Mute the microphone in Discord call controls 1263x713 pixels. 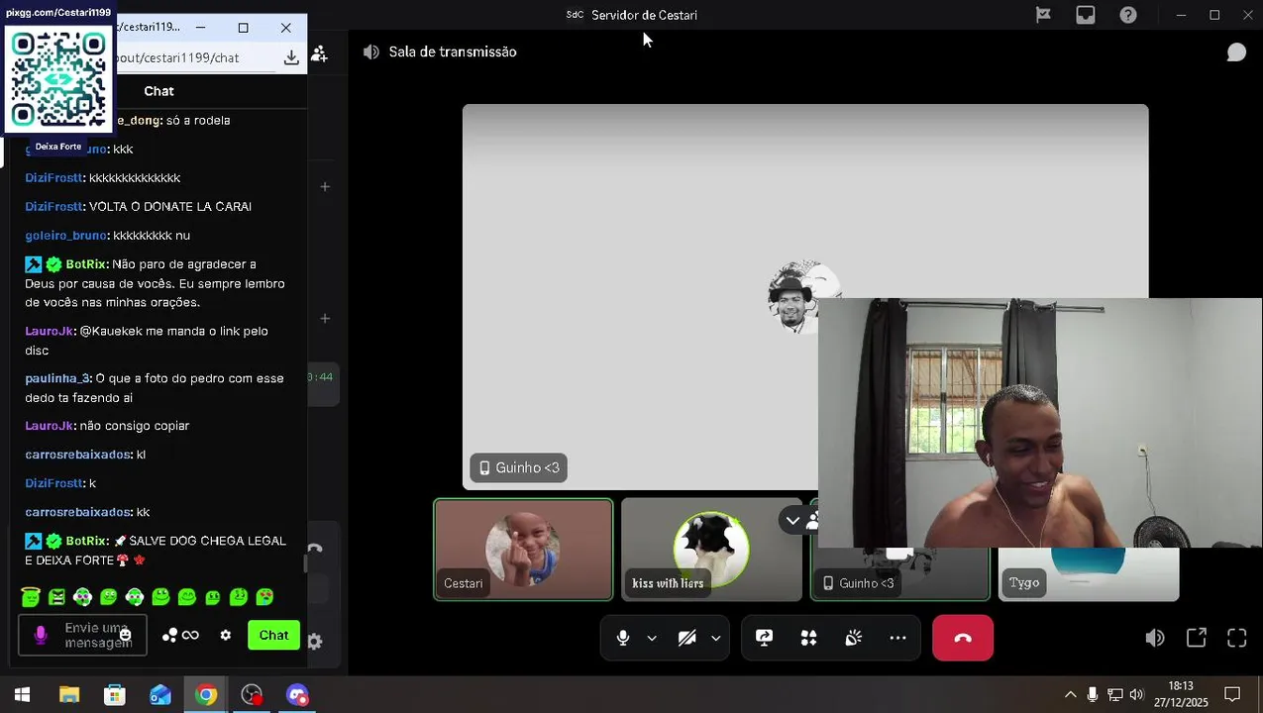pos(623,638)
